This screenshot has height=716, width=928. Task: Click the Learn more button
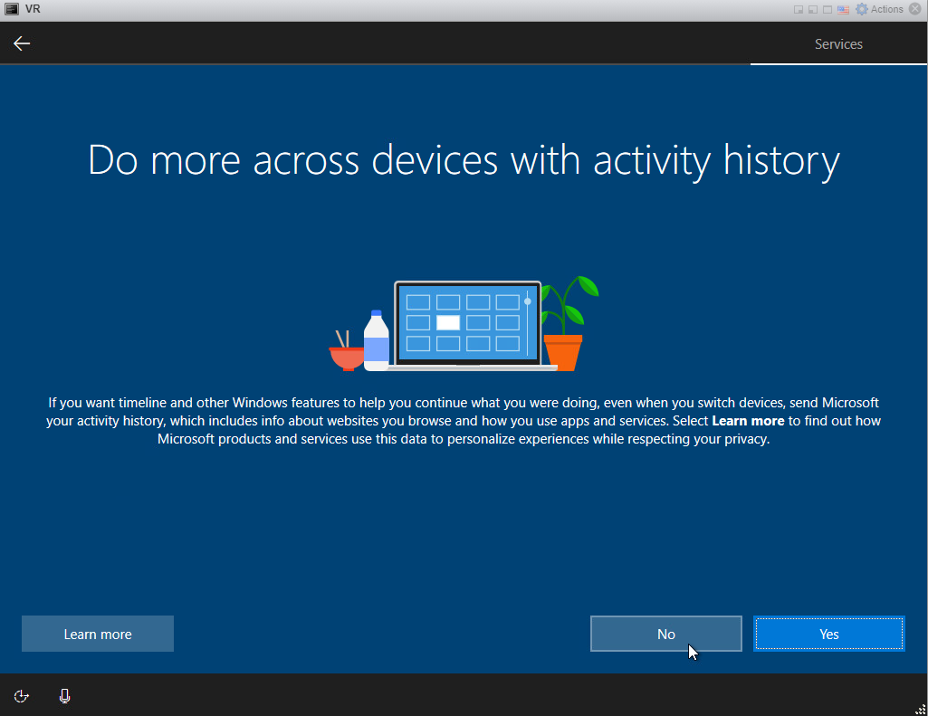click(x=98, y=634)
